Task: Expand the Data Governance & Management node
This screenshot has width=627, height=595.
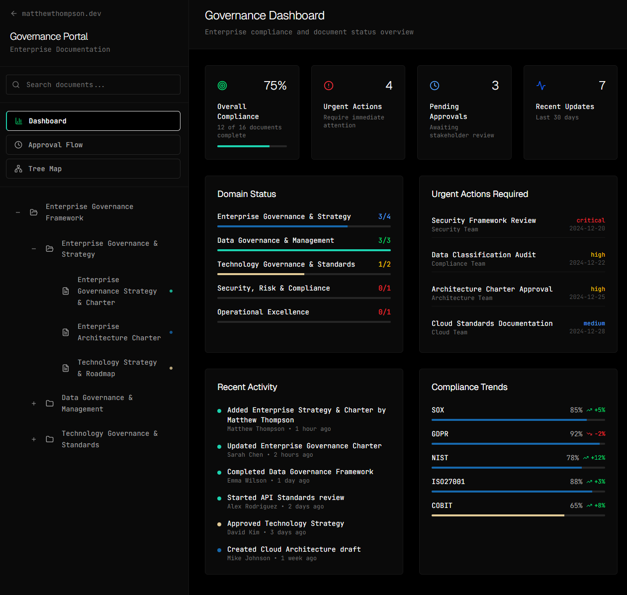Action: pos(34,403)
